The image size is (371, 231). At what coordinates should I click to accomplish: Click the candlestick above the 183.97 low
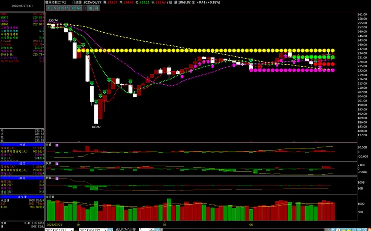96,114
